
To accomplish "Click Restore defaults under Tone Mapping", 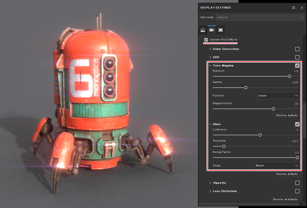I will pyautogui.click(x=287, y=115).
